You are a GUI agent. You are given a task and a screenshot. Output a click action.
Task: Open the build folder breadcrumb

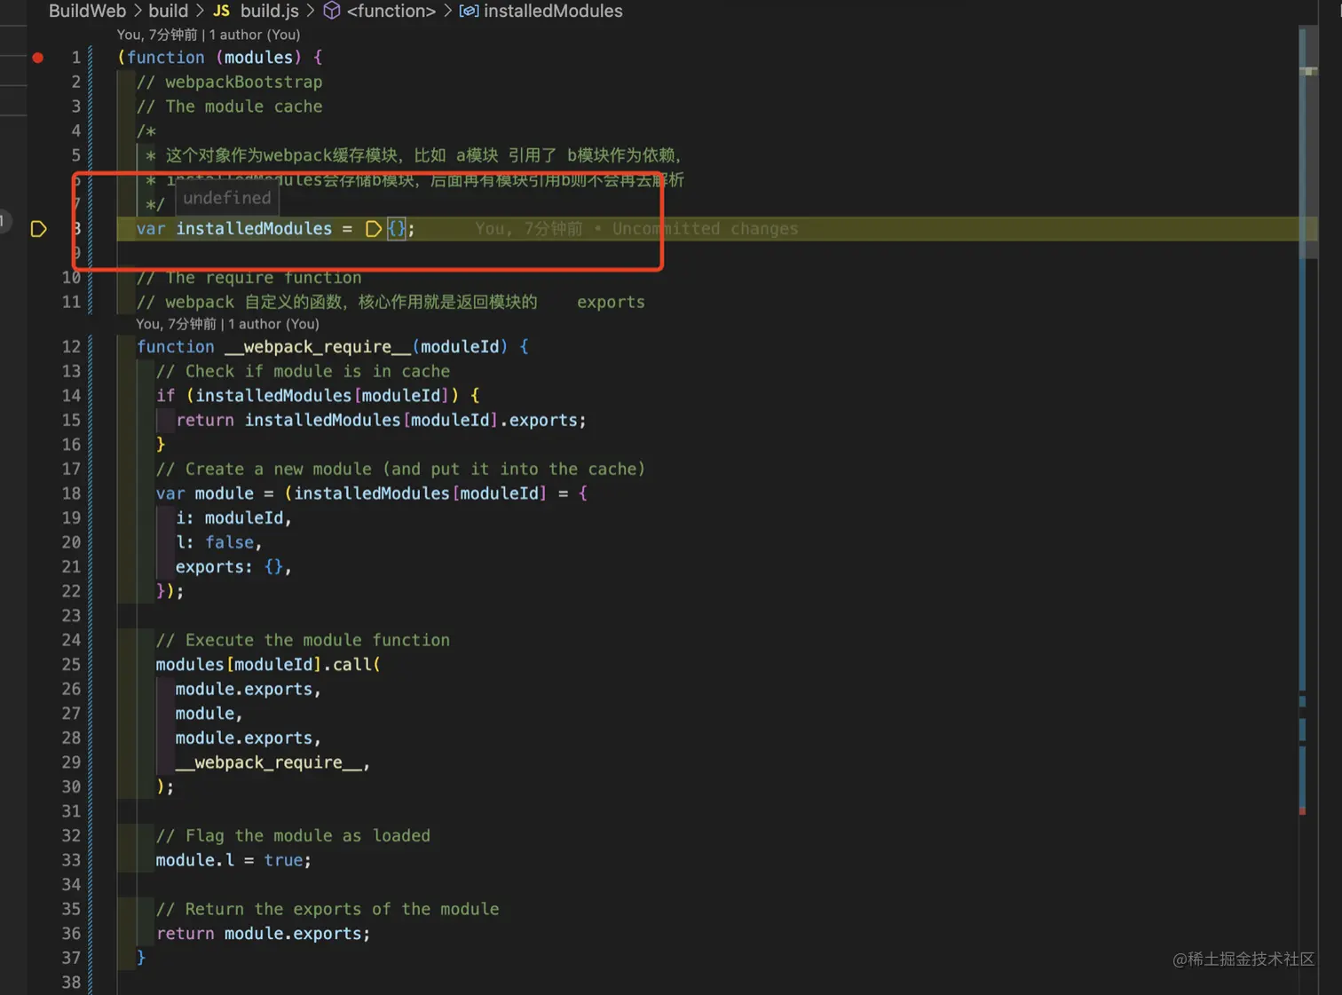point(168,11)
